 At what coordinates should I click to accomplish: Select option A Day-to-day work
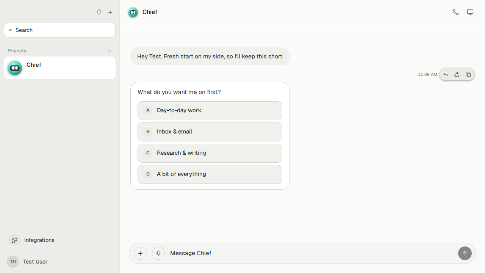click(x=210, y=111)
